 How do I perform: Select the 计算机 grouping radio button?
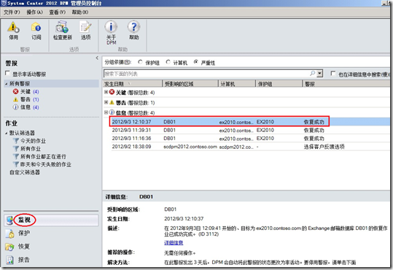click(168, 62)
